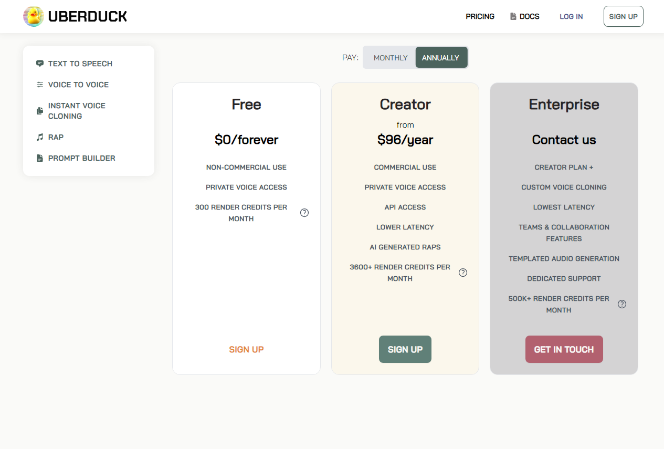The height and width of the screenshot is (449, 664).
Task: Click help icon beside 300 render credits
Action: pyautogui.click(x=304, y=213)
